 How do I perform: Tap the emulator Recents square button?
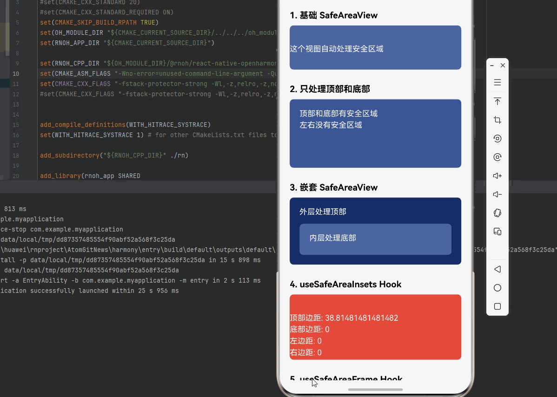click(497, 306)
